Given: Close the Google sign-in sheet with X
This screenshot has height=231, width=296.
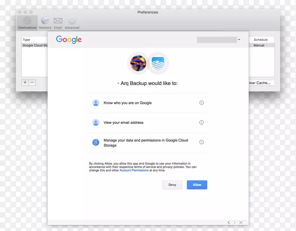Looking at the screenshot, I should tap(241, 222).
